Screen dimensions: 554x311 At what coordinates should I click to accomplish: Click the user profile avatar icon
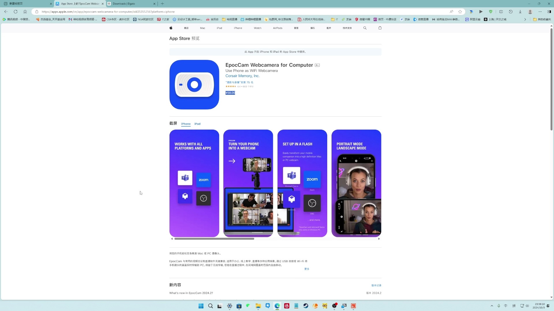click(530, 12)
